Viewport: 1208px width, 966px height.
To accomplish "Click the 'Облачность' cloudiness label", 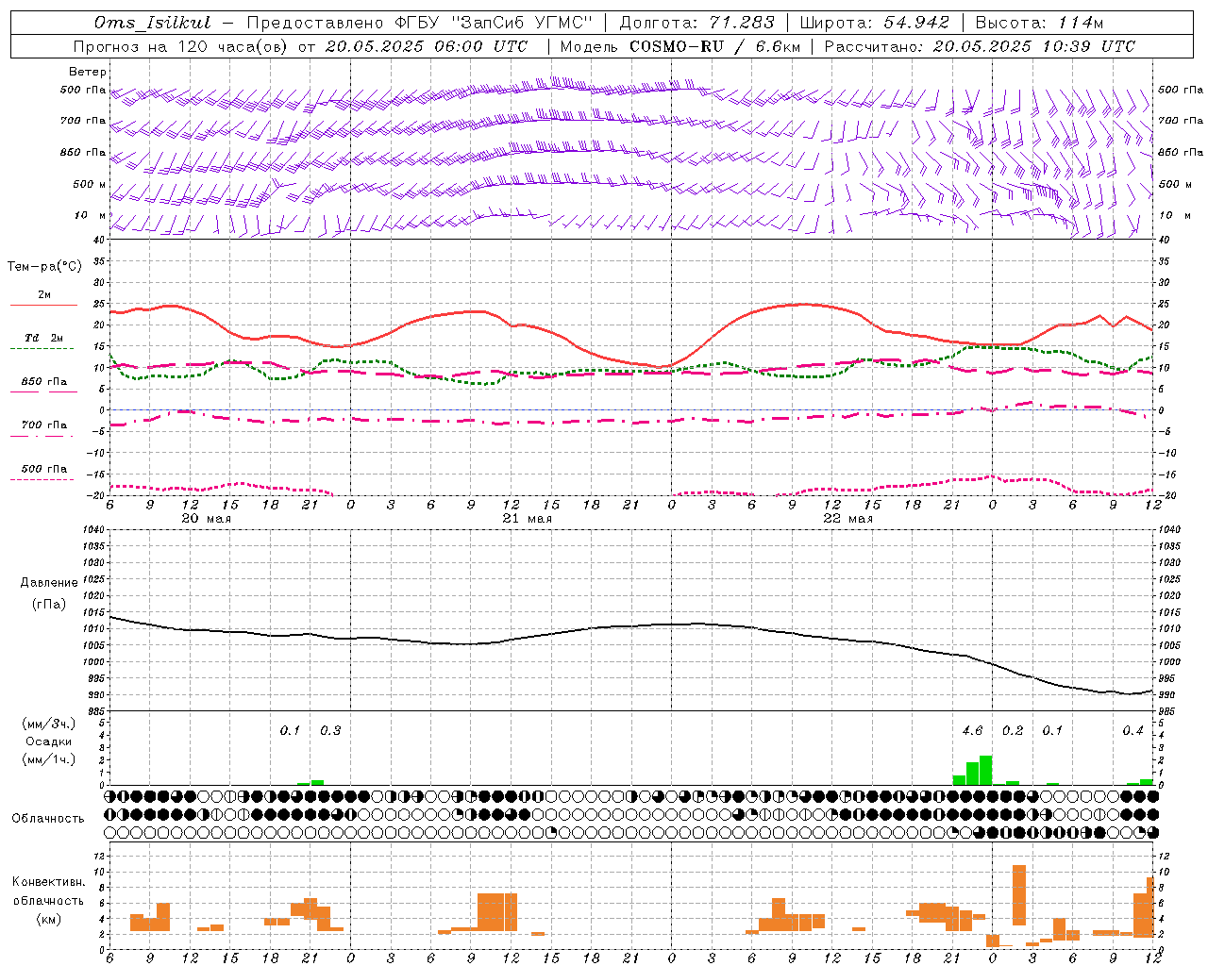I will tap(48, 818).
